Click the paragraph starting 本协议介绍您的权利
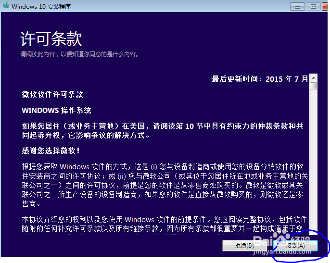The width and height of the screenshot is (330, 263). [165, 225]
